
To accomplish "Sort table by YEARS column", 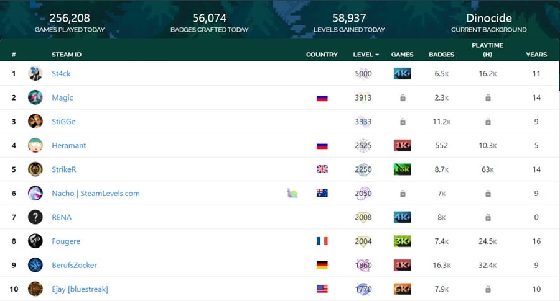I will (x=536, y=55).
